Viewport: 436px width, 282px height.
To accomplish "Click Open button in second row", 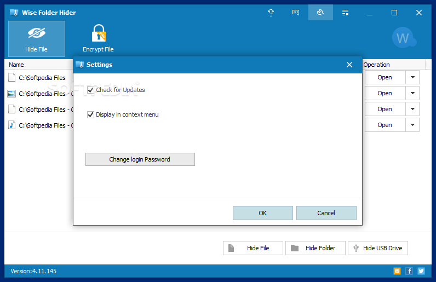I will [385, 93].
